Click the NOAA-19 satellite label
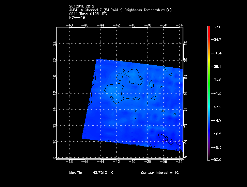 78,17
